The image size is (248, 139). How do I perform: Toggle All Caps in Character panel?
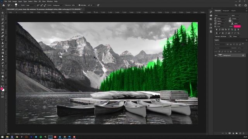pos(223,29)
